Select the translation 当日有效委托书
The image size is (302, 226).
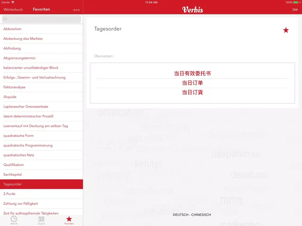click(x=192, y=73)
